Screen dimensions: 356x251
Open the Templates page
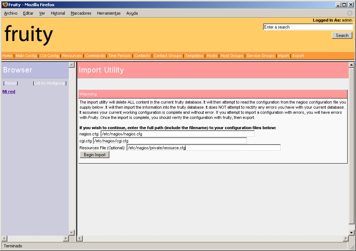pyautogui.click(x=194, y=56)
